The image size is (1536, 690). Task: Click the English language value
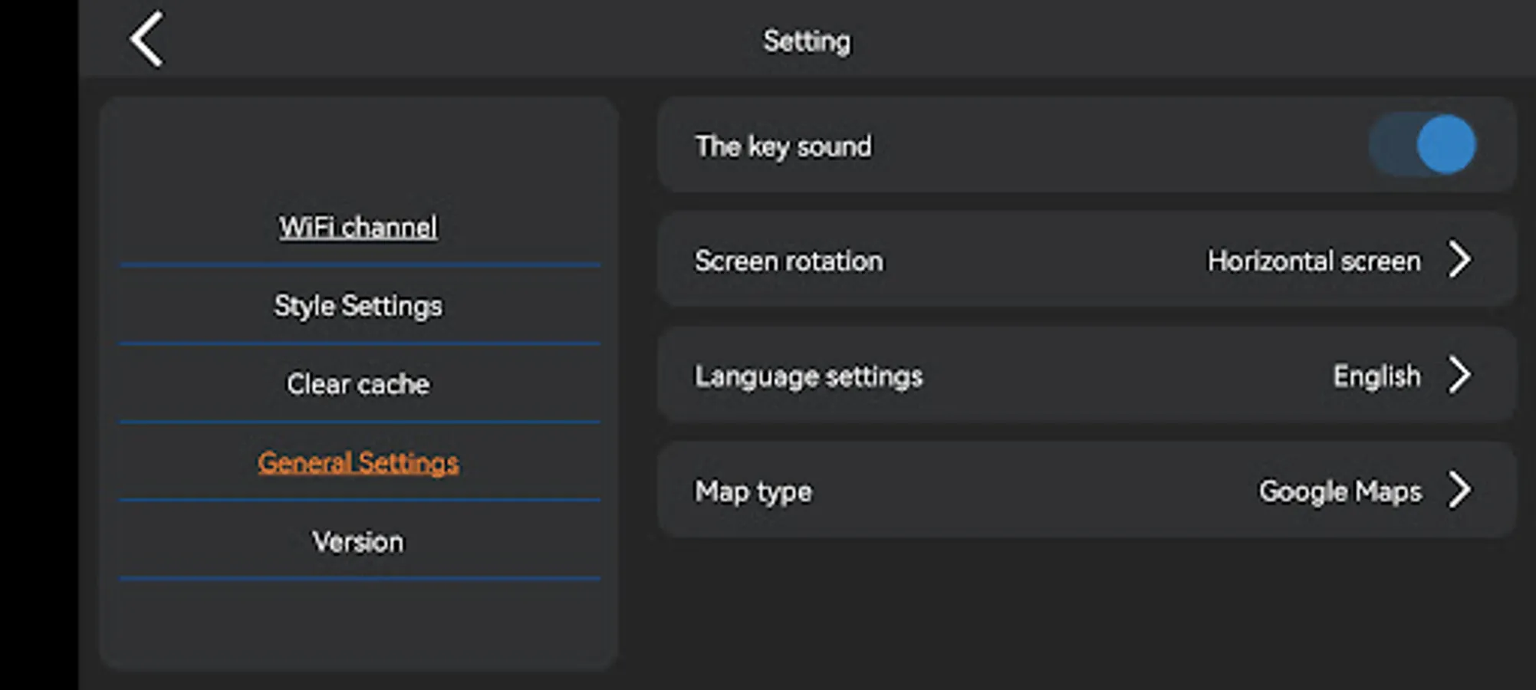(x=1376, y=376)
